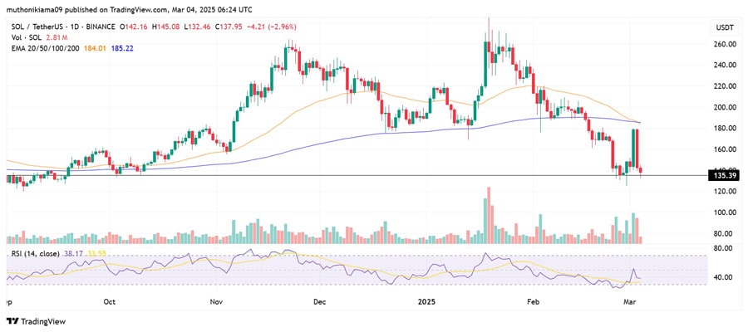The image size is (748, 332).
Task: Click the Oct label on time axis
Action: pos(110,302)
